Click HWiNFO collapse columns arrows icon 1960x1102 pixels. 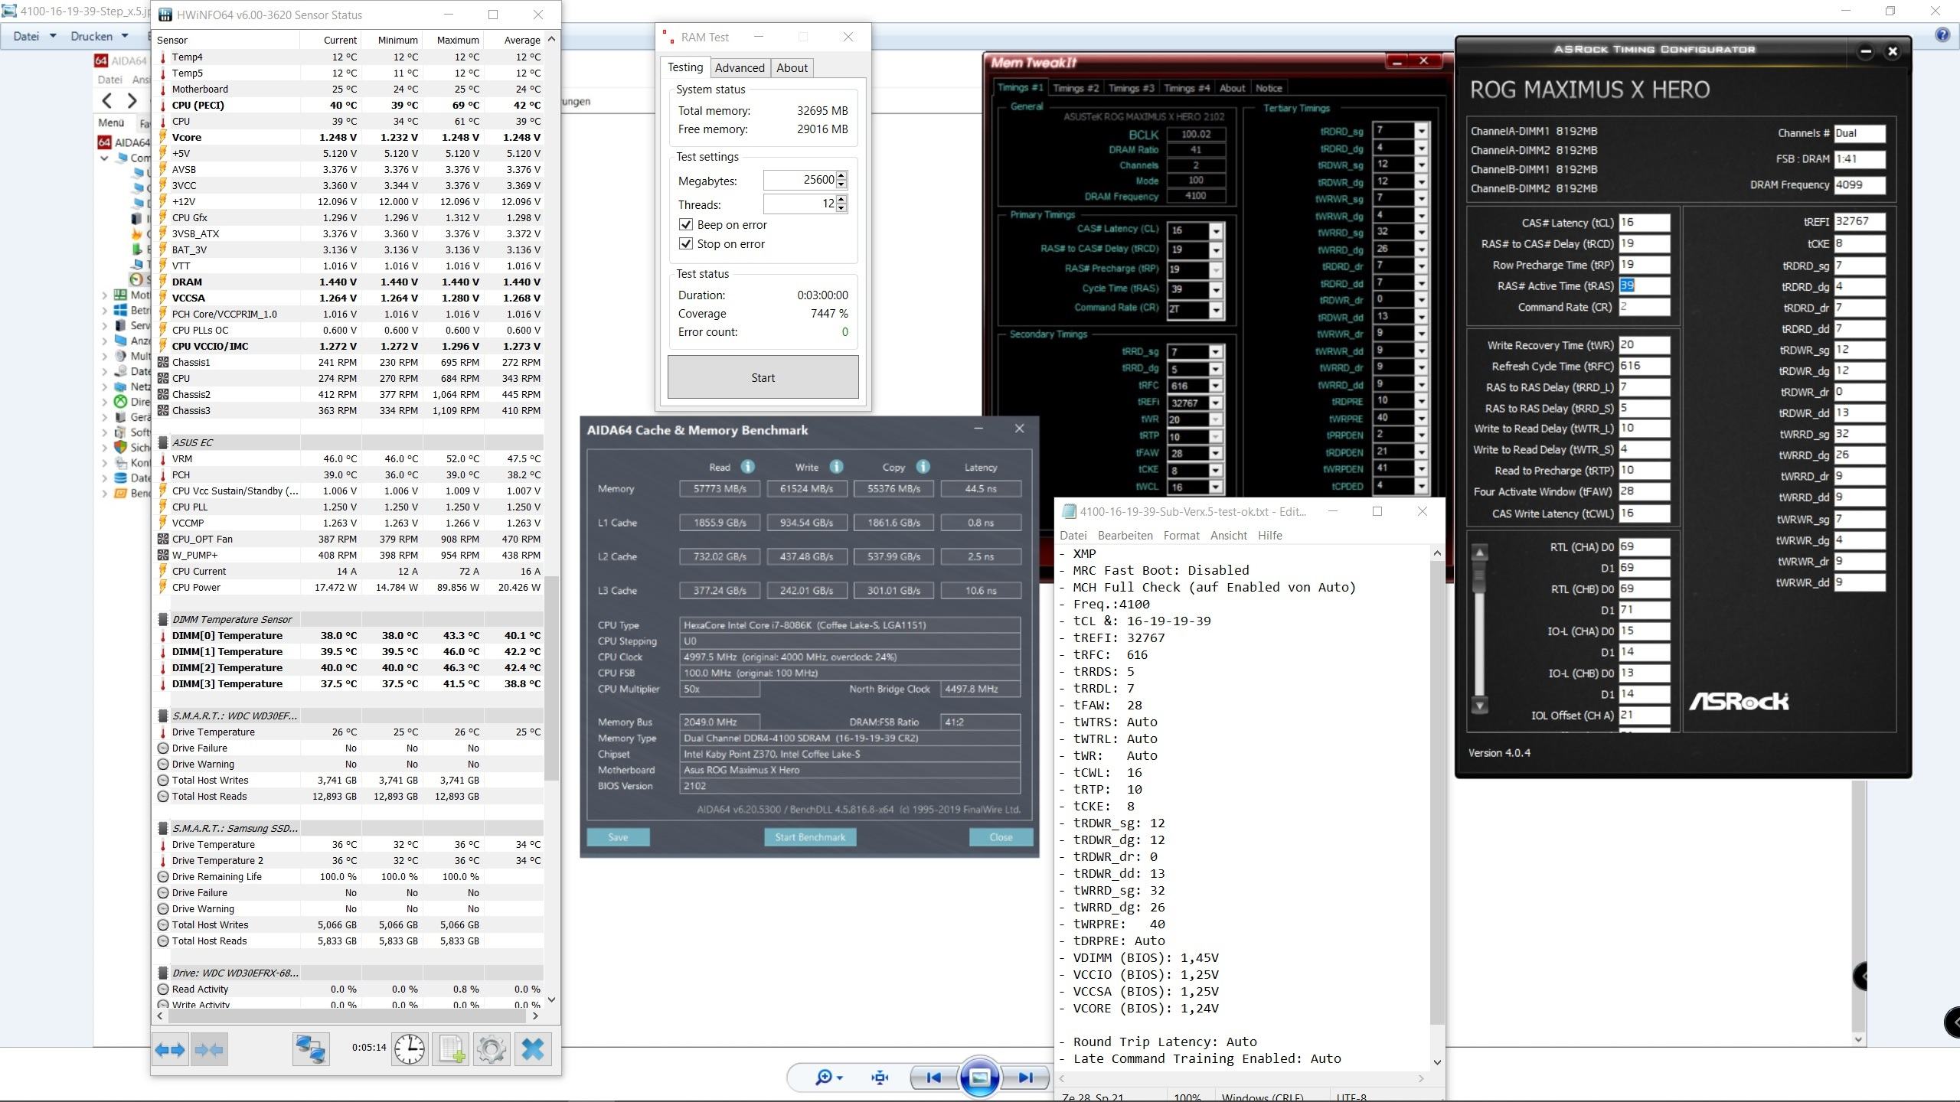coord(209,1050)
